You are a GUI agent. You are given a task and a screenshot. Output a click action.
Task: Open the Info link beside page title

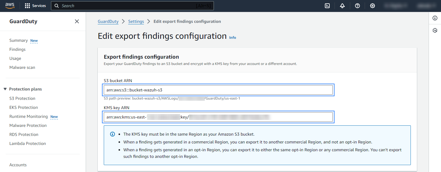click(233, 38)
